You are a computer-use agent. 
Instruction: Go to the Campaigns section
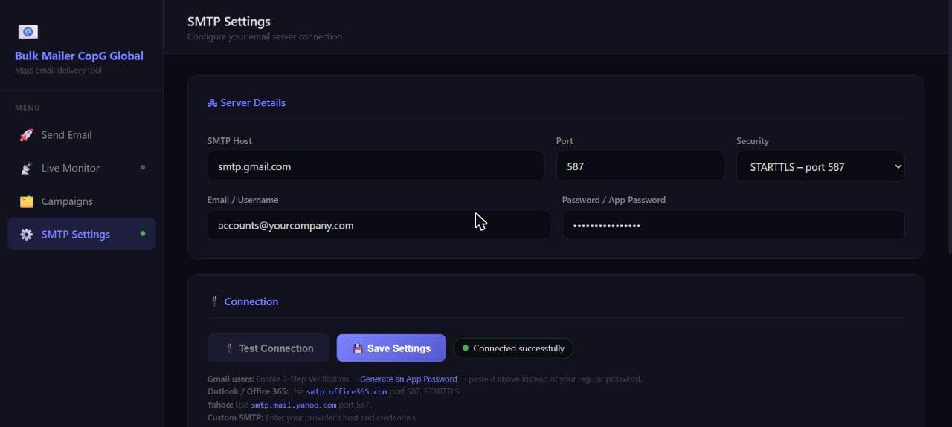[82, 201]
